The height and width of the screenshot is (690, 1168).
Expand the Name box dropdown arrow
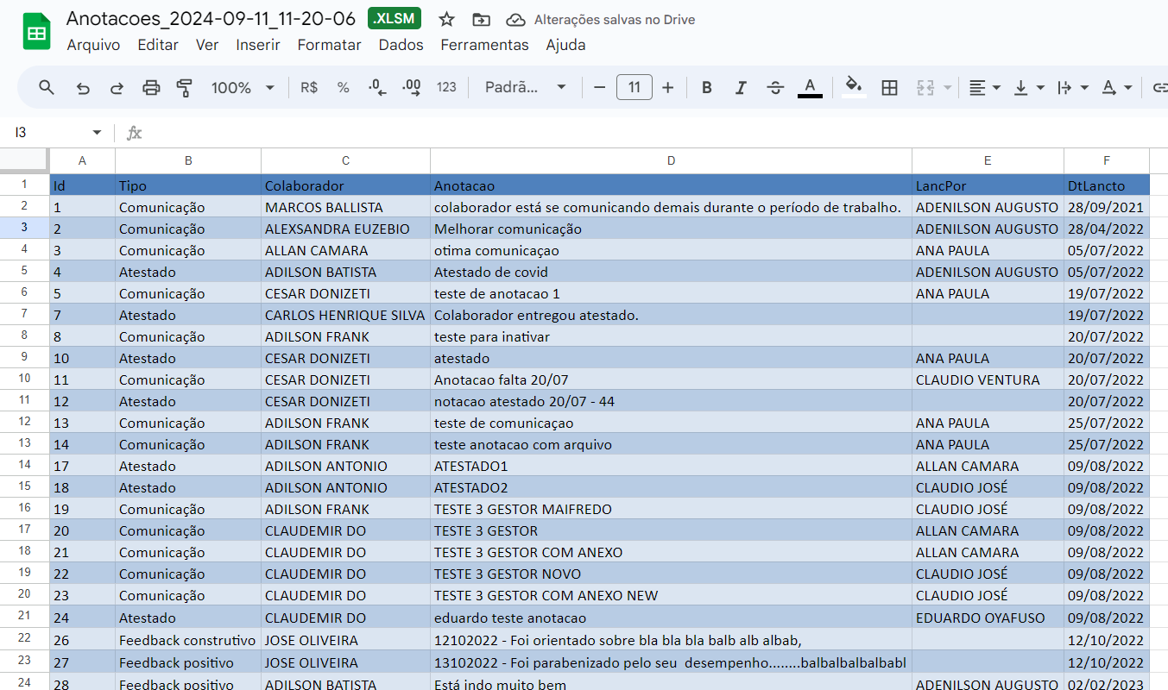click(x=97, y=133)
